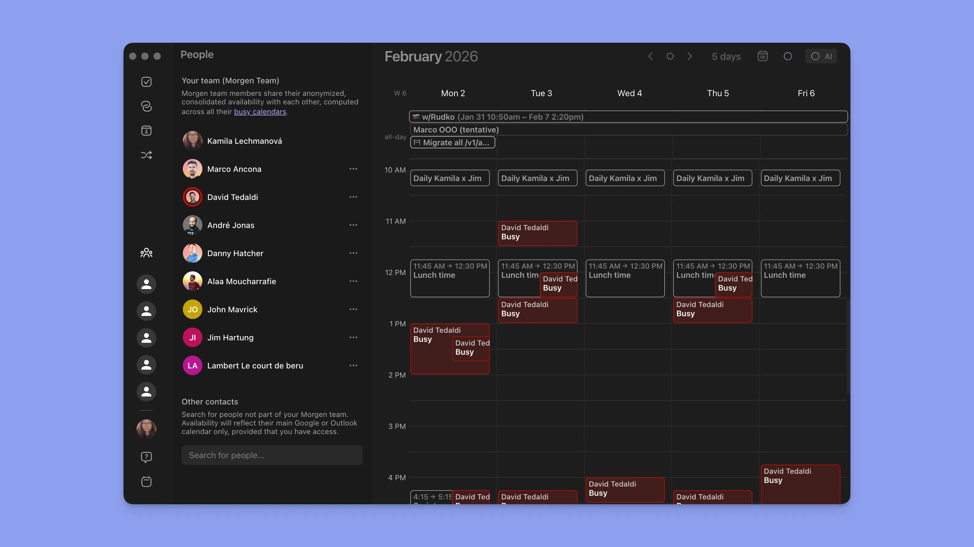Click the circle icon beside AI button
The height and width of the screenshot is (547, 974).
[x=788, y=56]
